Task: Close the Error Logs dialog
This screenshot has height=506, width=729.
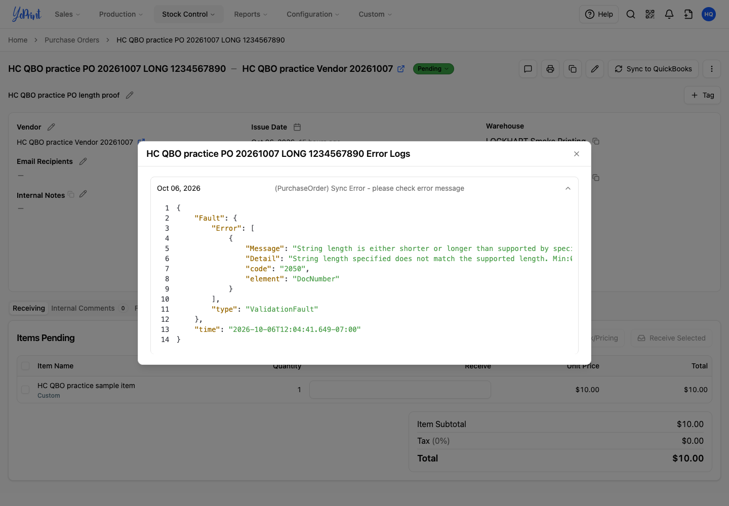Action: pos(577,154)
